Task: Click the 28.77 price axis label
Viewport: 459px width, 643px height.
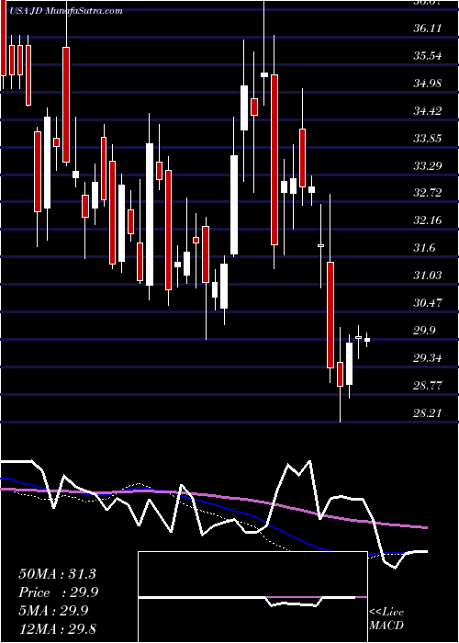Action: (428, 386)
